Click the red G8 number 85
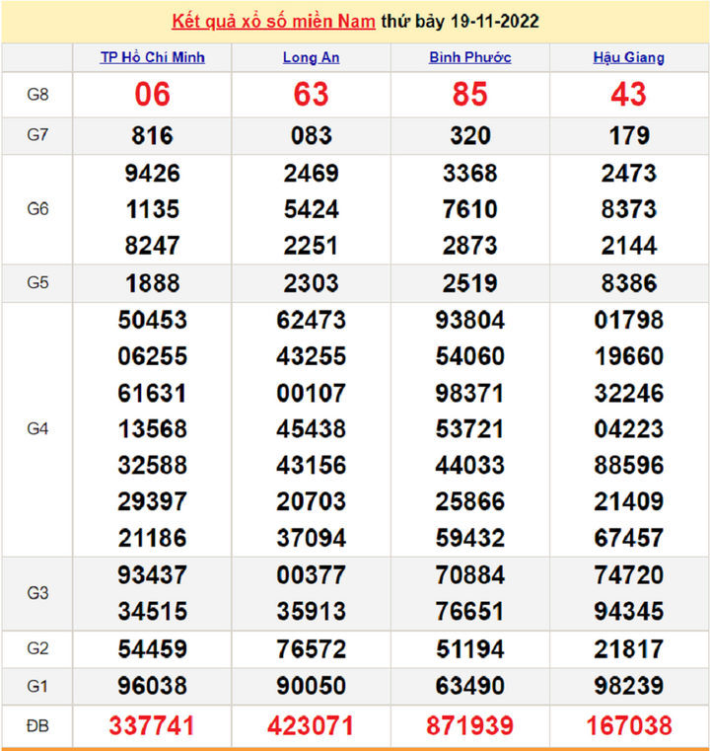The height and width of the screenshot is (751, 710). coord(469,95)
